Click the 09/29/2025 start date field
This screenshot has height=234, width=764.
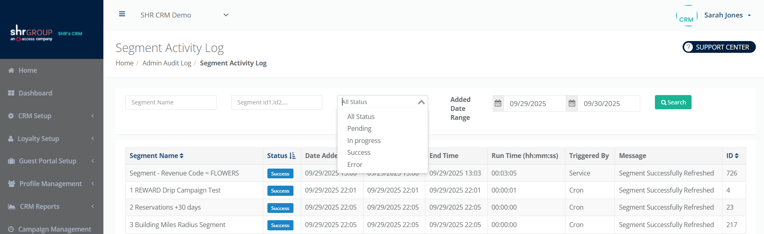(x=534, y=104)
